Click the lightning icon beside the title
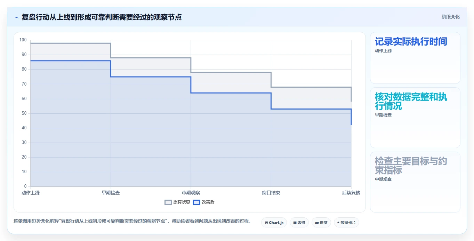474x241 pixels. click(16, 17)
